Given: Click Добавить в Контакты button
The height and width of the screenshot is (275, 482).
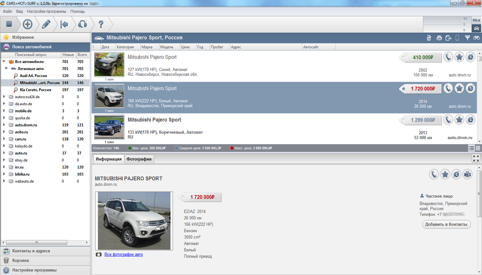Looking at the screenshot, I should tap(447, 224).
